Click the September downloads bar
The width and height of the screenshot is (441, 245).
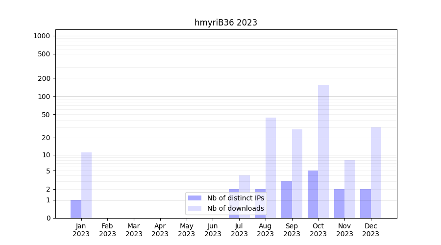pos(297,173)
